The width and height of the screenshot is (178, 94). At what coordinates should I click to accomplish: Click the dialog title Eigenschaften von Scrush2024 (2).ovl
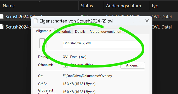click(76, 21)
